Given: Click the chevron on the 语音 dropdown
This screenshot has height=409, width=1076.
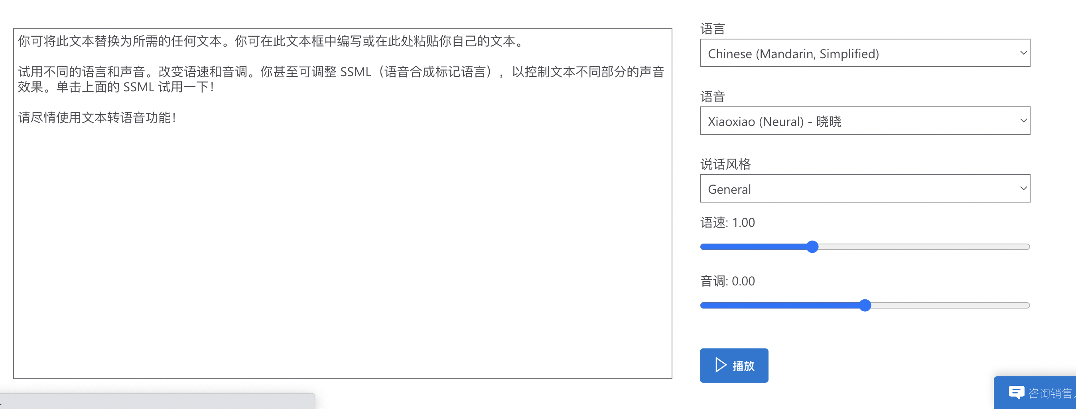Looking at the screenshot, I should point(1023,121).
